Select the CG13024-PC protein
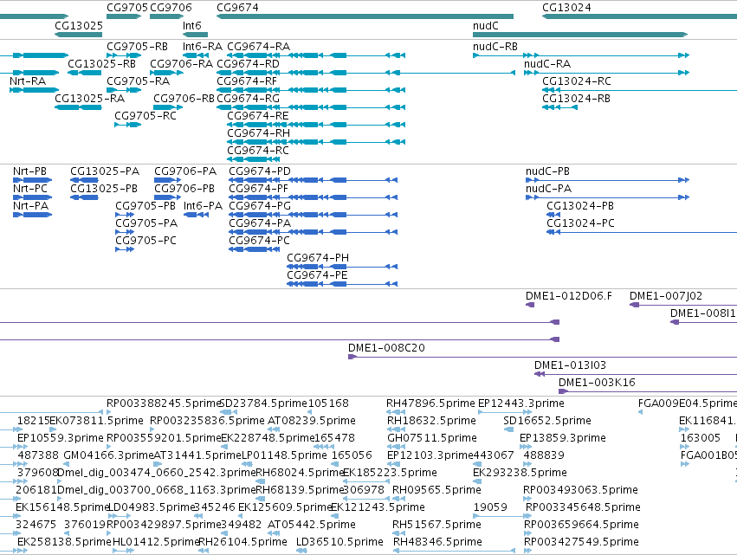737x555 pixels. pos(580,223)
